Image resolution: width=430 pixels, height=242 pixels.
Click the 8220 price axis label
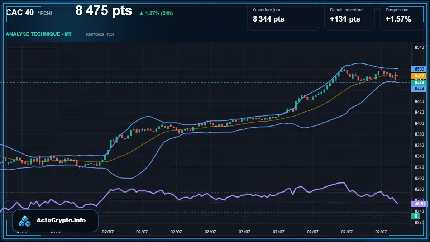click(x=419, y=222)
